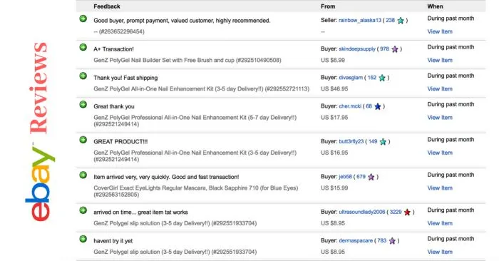Select item number '(#263652296454)'
Image resolution: width=499 pixels, height=261 pixels.
[x=122, y=31]
